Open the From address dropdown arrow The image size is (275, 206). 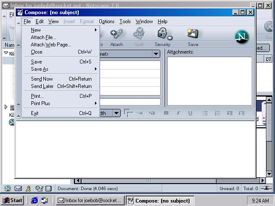click(156, 54)
